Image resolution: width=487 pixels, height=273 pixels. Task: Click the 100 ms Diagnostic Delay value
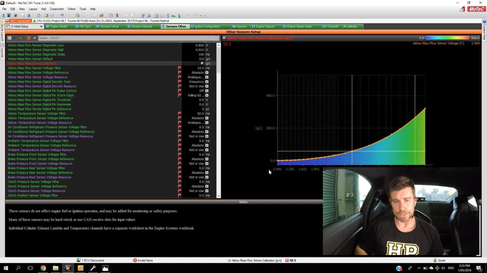(x=201, y=55)
